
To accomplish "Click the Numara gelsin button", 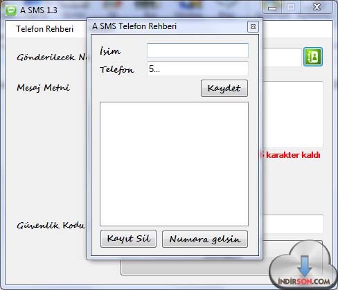I will [x=205, y=239].
